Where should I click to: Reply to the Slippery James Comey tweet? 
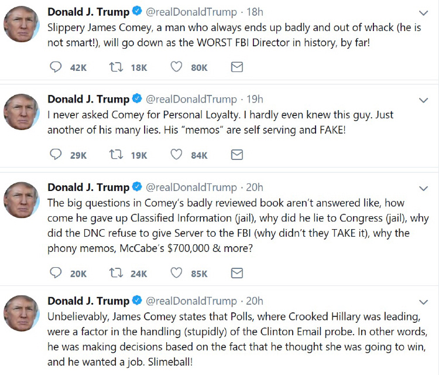pyautogui.click(x=56, y=67)
